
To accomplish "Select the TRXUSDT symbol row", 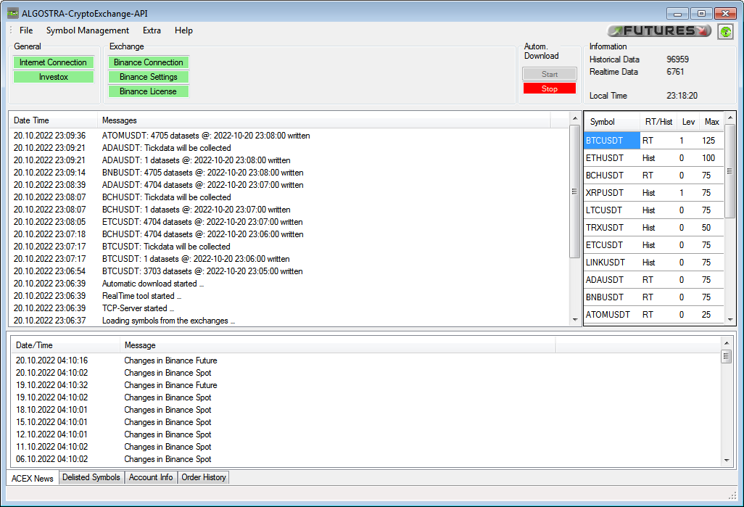I will point(654,228).
